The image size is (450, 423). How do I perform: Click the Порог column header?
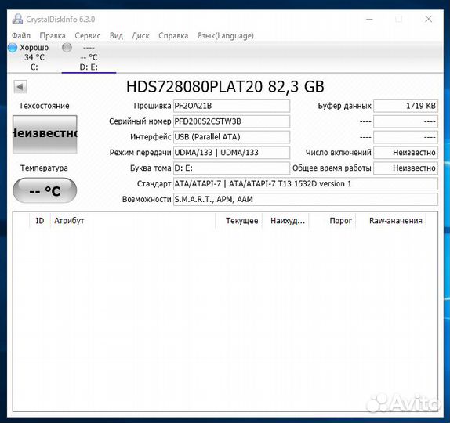tap(332, 221)
